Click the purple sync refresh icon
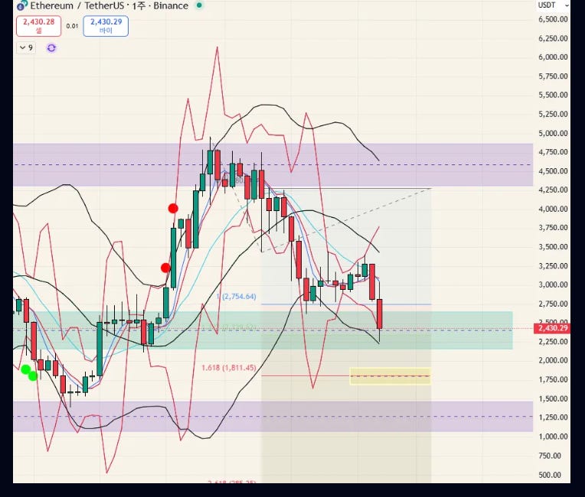Image resolution: width=585 pixels, height=497 pixels. tap(51, 48)
